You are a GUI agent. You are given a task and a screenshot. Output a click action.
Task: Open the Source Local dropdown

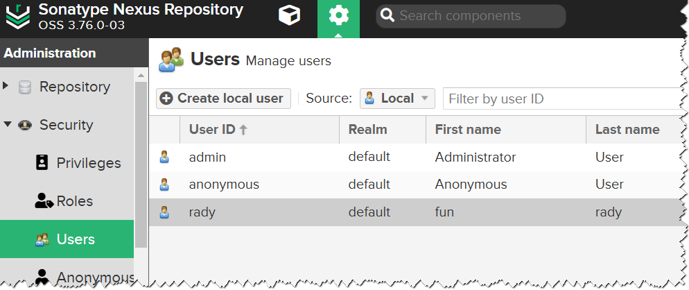397,98
